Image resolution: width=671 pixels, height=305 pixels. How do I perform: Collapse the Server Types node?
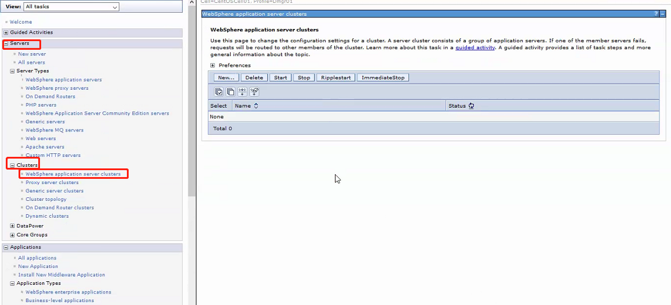(x=12, y=71)
